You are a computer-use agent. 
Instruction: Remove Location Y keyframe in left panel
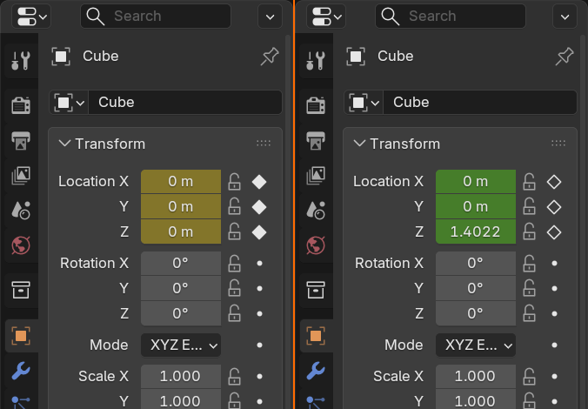coord(259,207)
